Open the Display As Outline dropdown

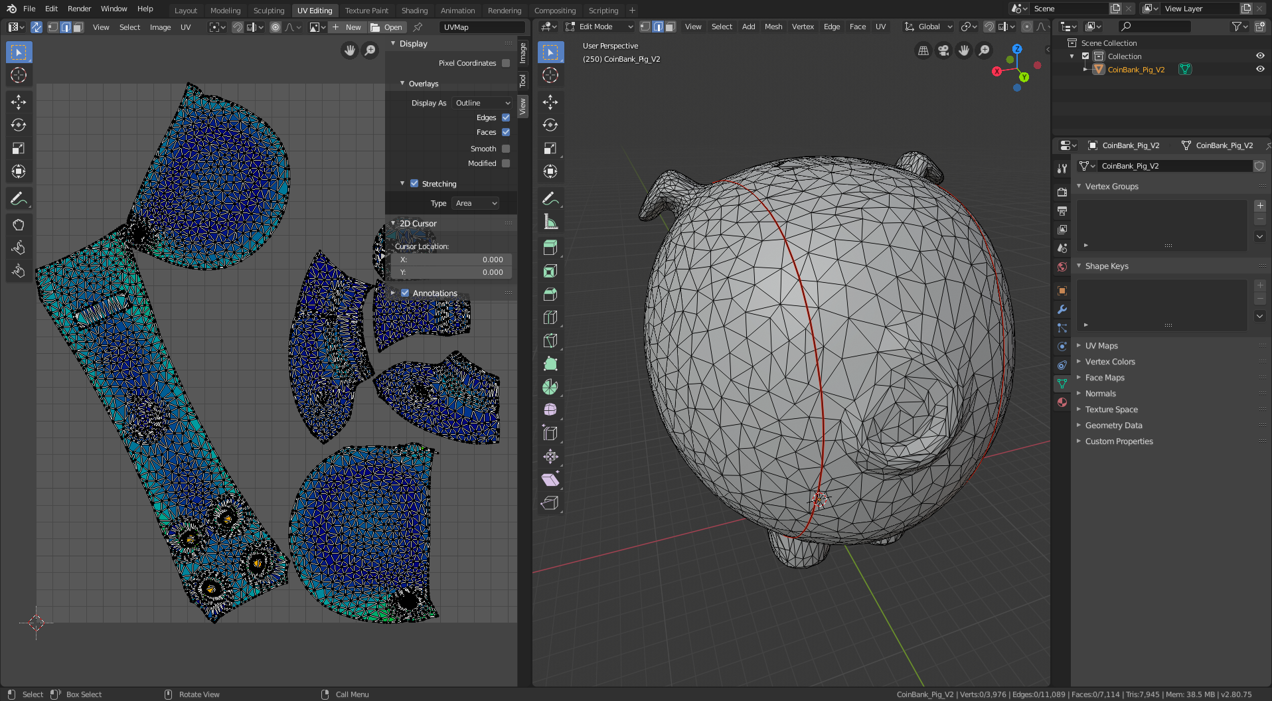(x=483, y=103)
